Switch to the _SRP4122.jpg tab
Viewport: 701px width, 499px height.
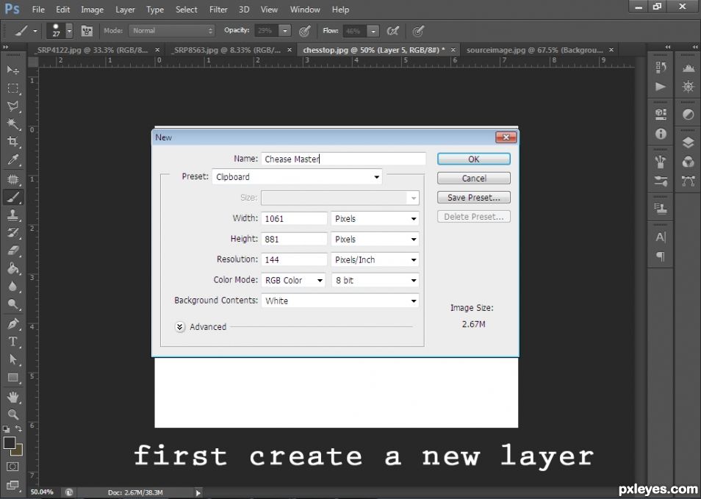pyautogui.click(x=92, y=50)
